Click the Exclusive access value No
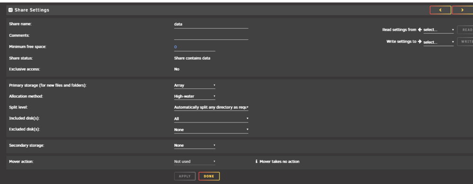This screenshot has height=184, width=473. coord(177,69)
